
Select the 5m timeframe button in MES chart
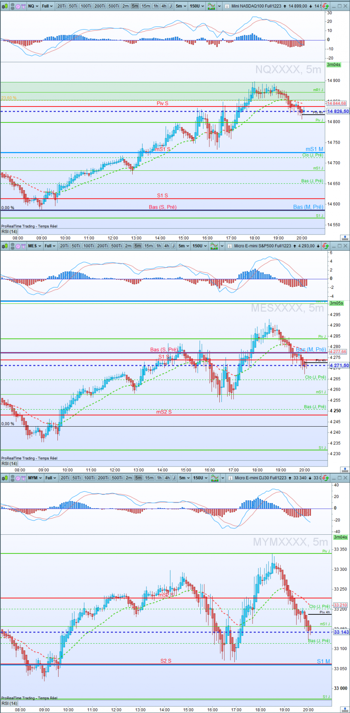tap(138, 246)
